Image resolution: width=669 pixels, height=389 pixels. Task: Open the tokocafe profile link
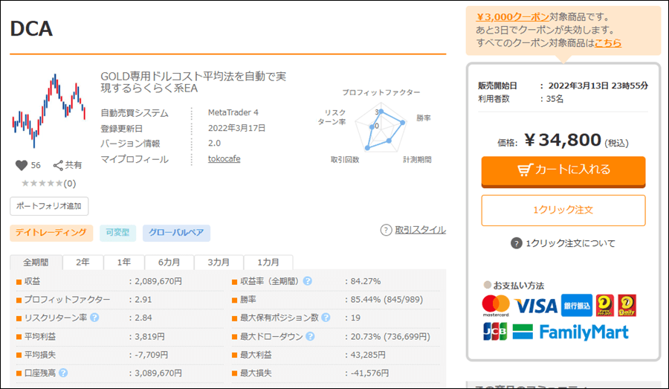point(224,158)
